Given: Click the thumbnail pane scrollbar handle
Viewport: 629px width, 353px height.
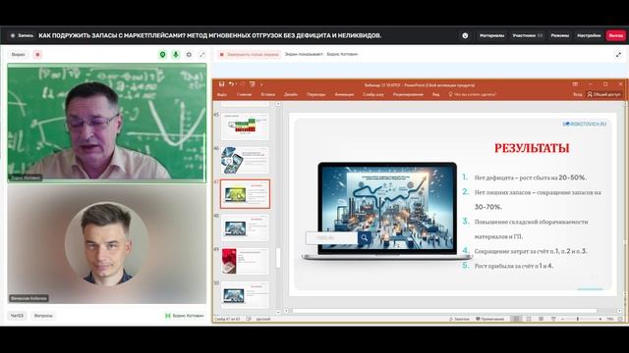Looking at the screenshot, I should pos(278,258).
